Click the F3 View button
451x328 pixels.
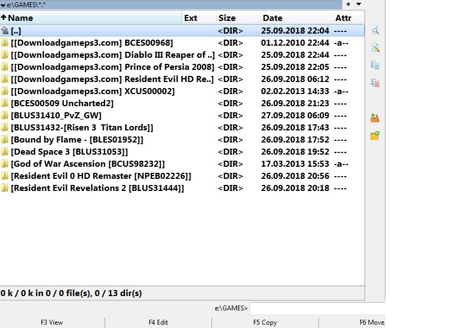point(52,322)
